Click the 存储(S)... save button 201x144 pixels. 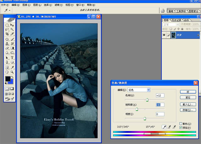pyautogui.click(x=188, y=110)
